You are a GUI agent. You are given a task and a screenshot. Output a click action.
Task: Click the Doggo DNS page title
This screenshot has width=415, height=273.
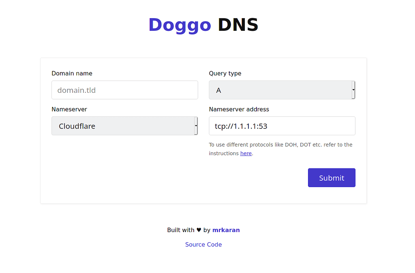point(203,25)
